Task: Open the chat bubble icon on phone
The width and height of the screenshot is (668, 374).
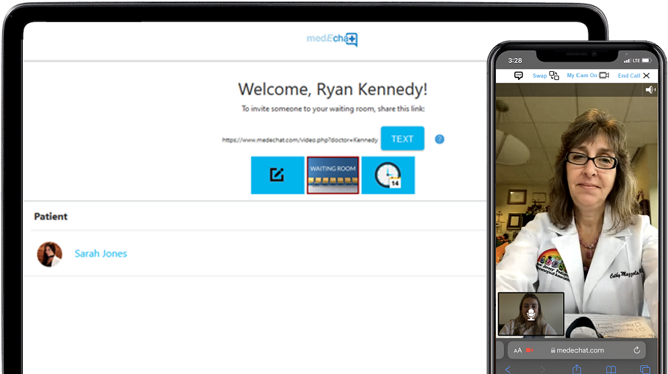Action: click(518, 76)
